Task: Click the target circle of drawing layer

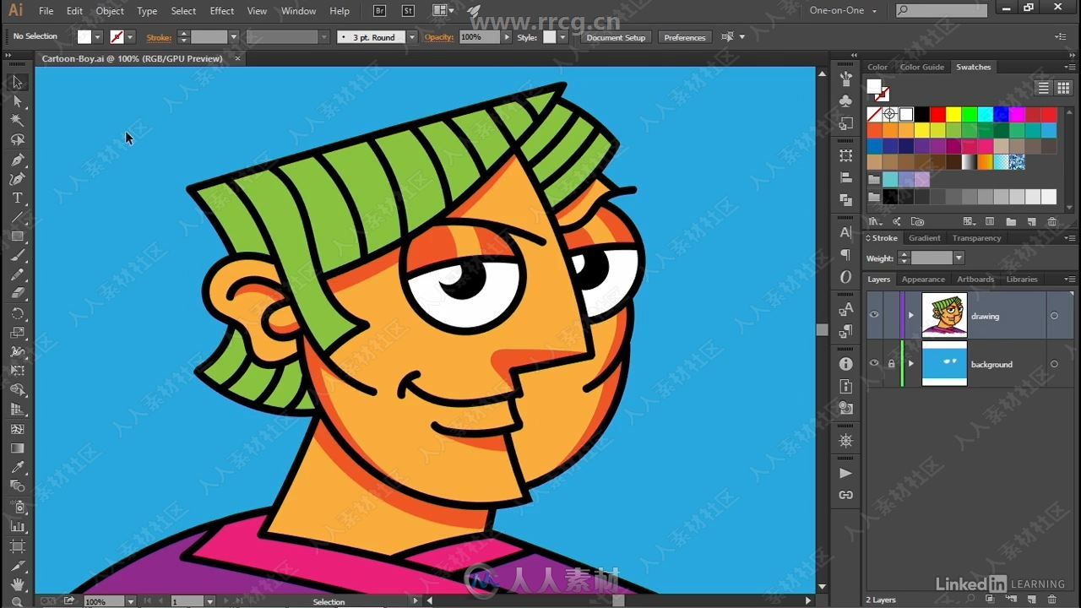Action: pos(1054,316)
